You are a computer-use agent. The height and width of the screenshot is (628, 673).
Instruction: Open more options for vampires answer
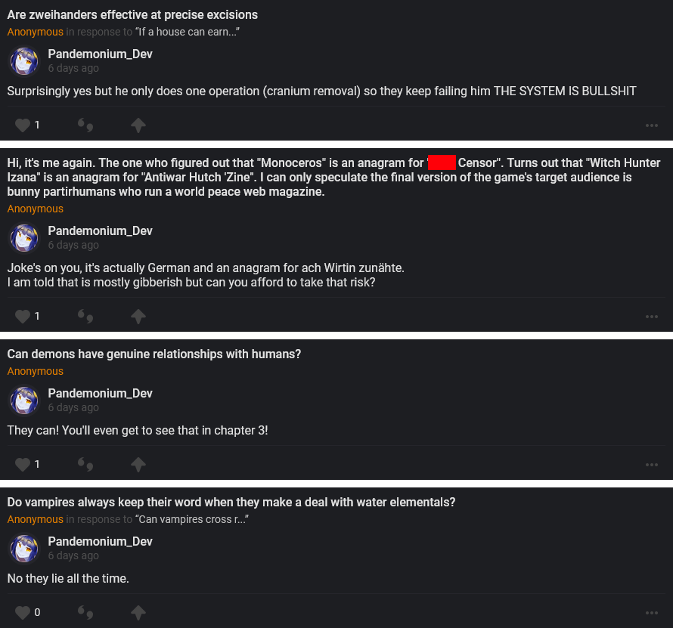(652, 613)
